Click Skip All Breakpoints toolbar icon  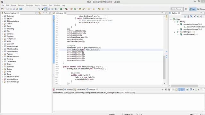(39, 9)
